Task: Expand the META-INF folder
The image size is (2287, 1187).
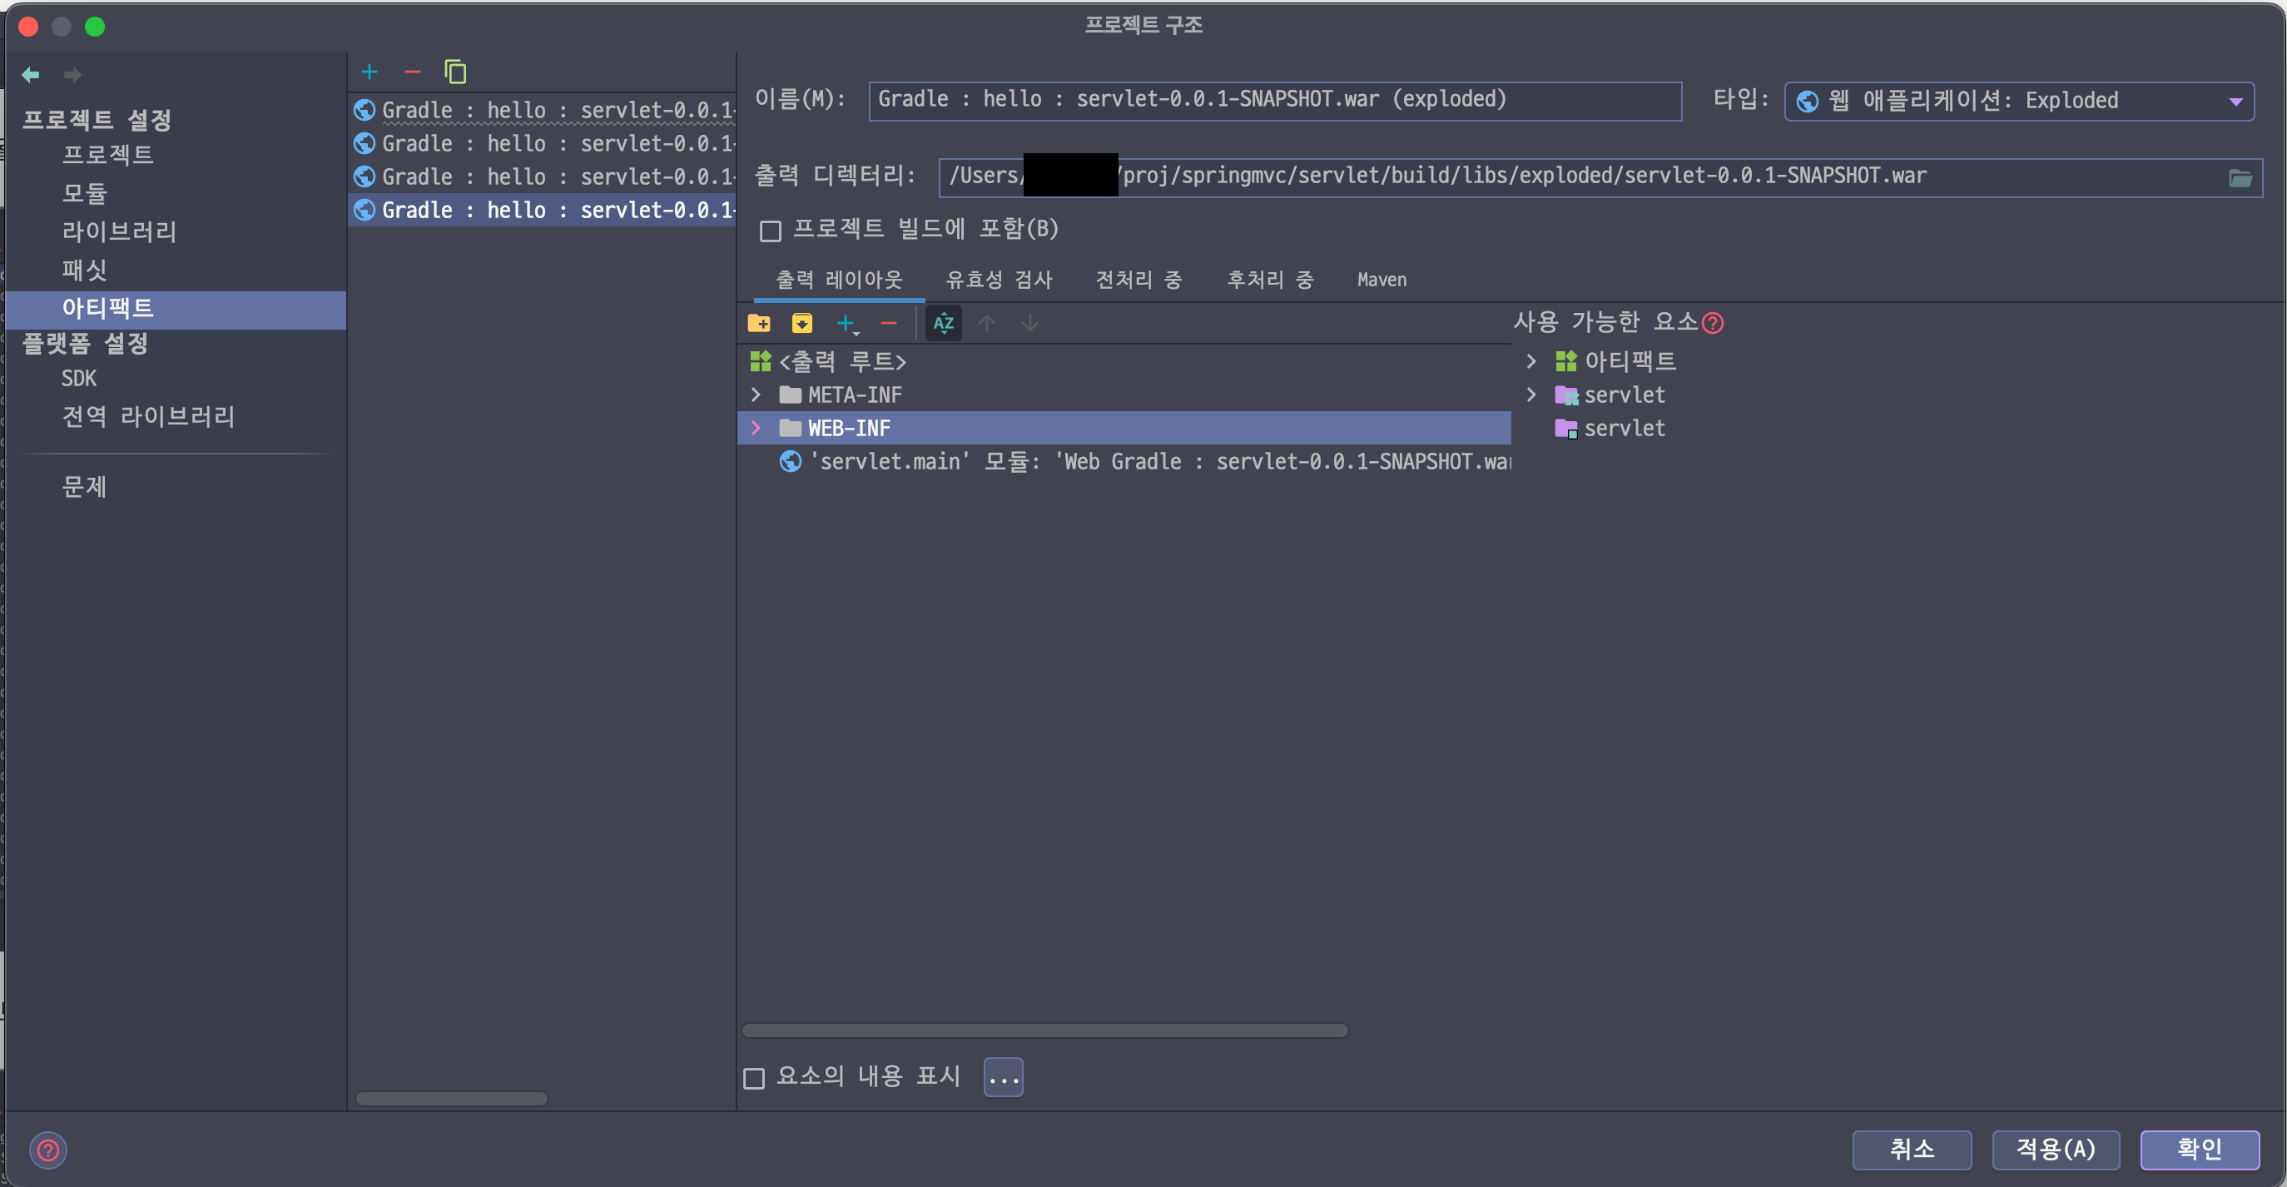Action: (x=756, y=395)
